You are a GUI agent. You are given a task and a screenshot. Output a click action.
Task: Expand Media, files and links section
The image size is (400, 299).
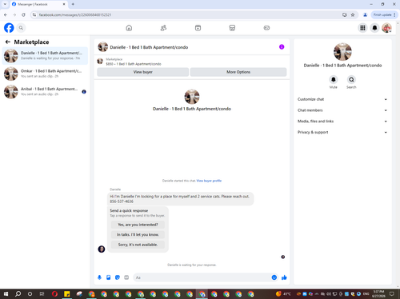tap(342, 122)
